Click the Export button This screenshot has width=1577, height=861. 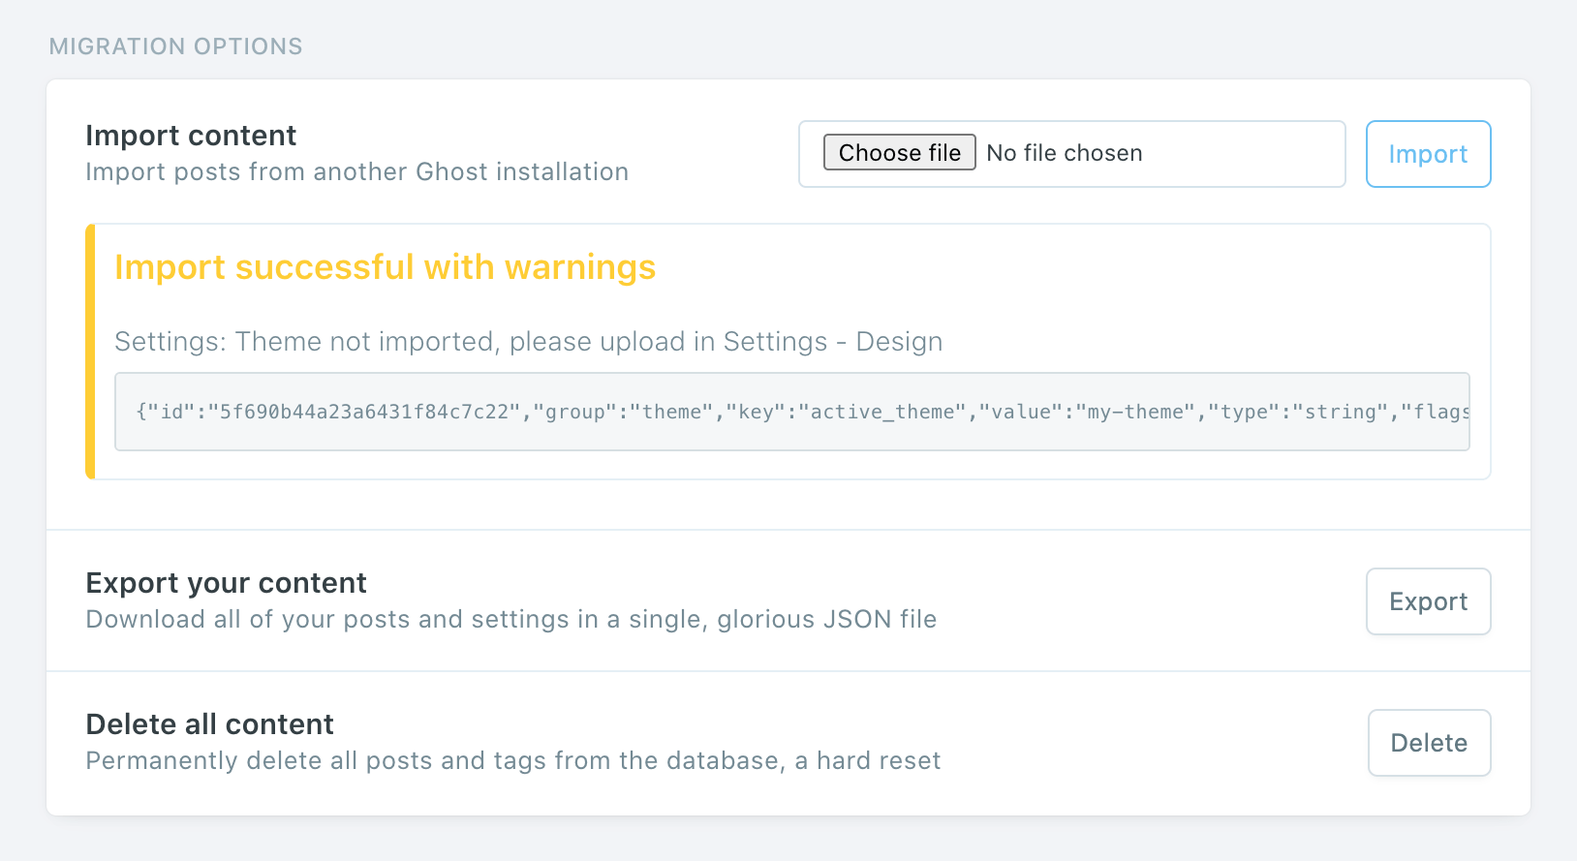point(1428,601)
